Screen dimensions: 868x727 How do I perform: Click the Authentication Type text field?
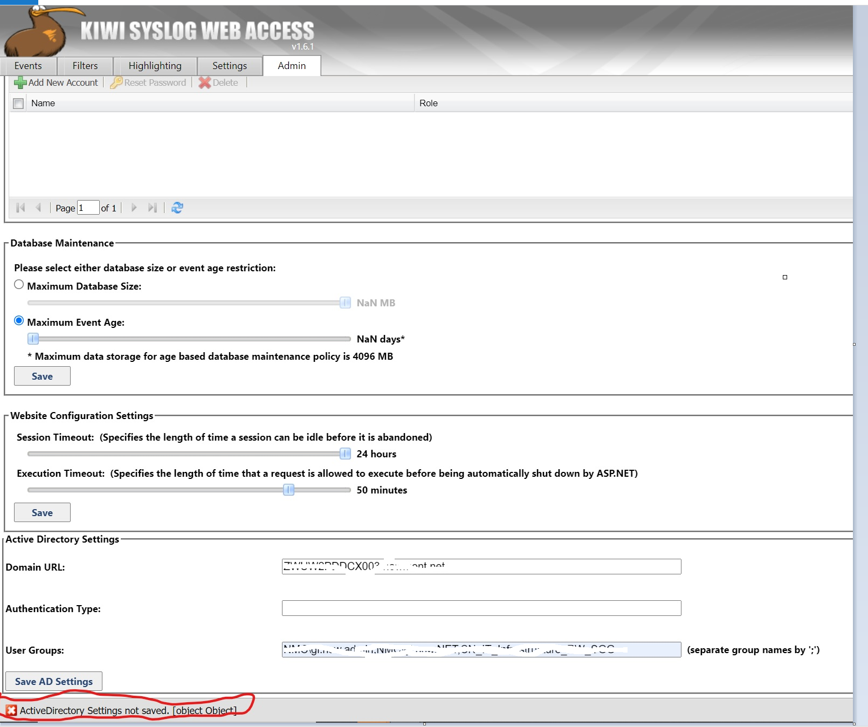coord(481,608)
